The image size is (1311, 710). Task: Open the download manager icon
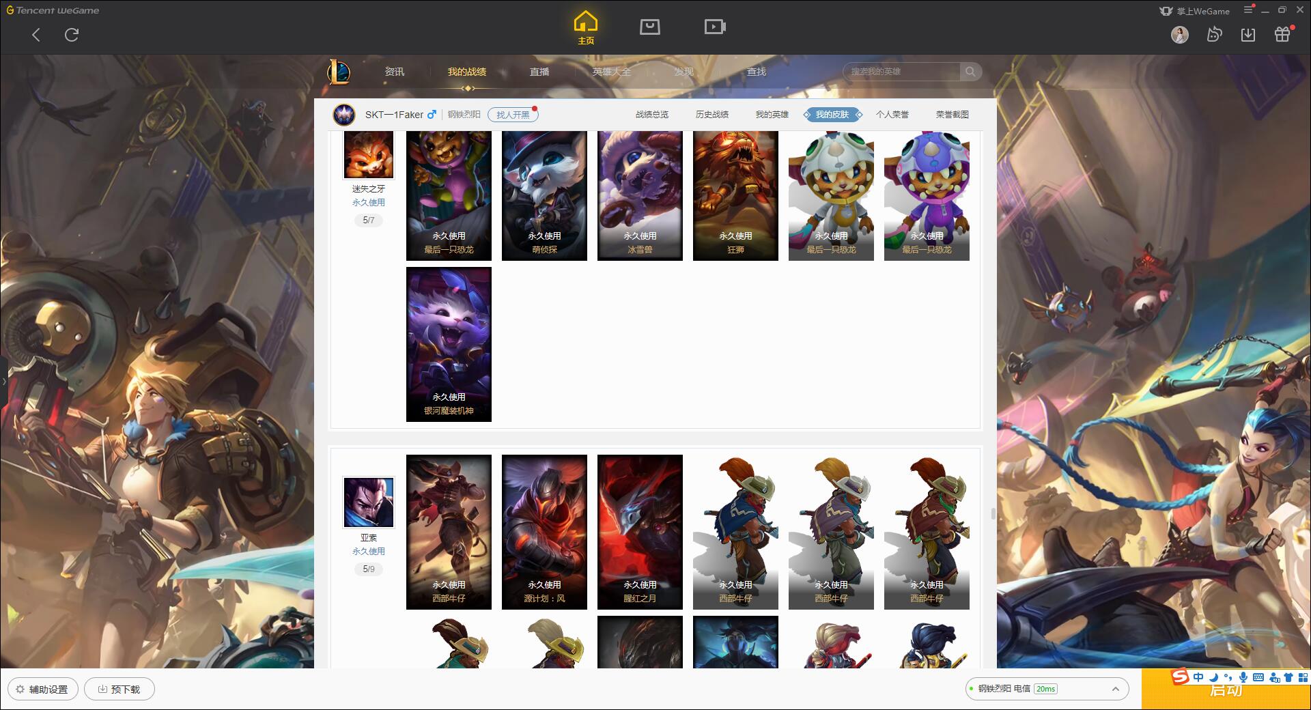click(x=1248, y=35)
